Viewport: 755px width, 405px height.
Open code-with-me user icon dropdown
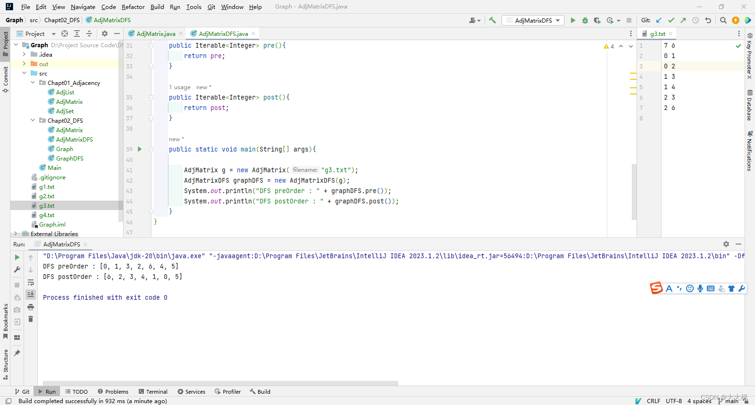point(475,20)
